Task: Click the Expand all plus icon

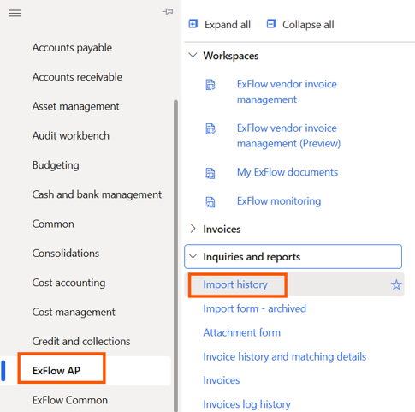Action: click(x=193, y=24)
